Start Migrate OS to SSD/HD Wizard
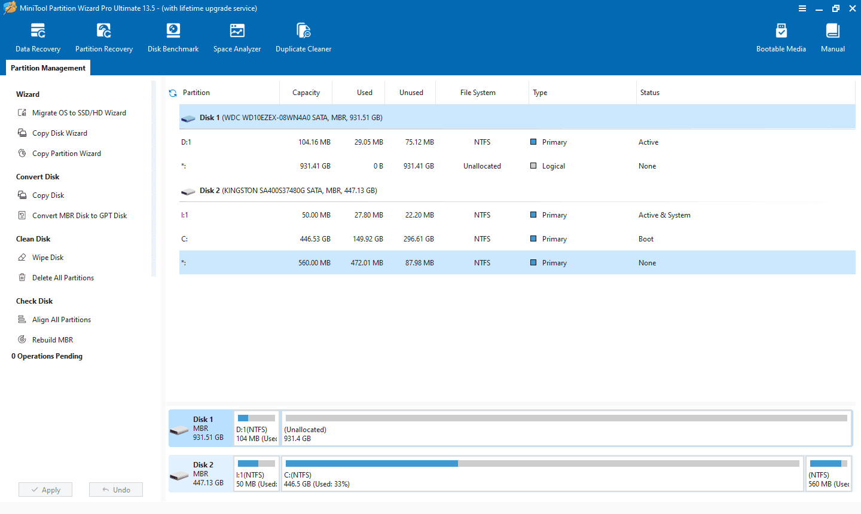This screenshot has height=514, width=861. click(x=79, y=112)
